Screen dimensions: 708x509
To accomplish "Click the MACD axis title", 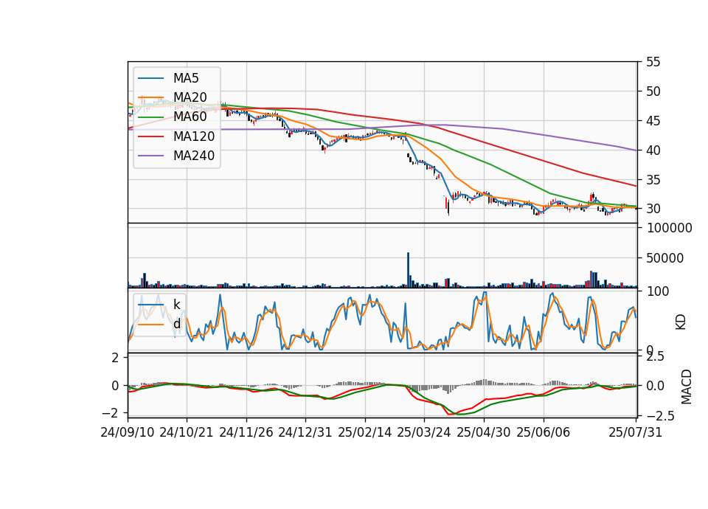I will [687, 387].
